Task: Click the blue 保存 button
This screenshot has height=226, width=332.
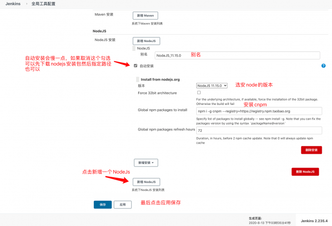Action: tap(103, 205)
